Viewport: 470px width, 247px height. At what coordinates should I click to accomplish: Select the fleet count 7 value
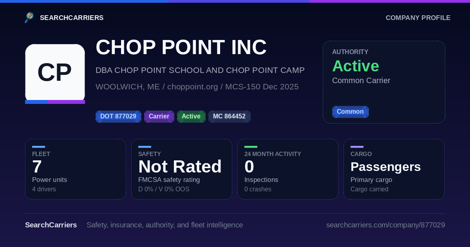pyautogui.click(x=37, y=167)
